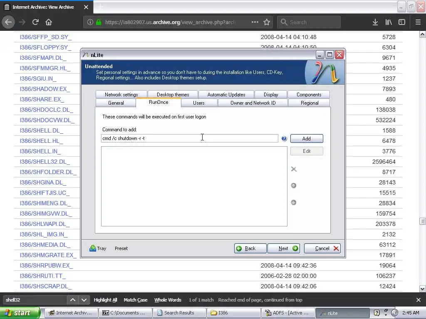Toggle Whole Words in find bar
Viewport: 426px width, 319px height.
click(x=168, y=300)
